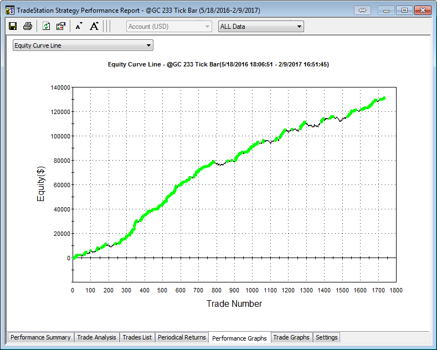Open the report properties icon
Image resolution: width=437 pixels, height=350 pixels.
(x=61, y=26)
